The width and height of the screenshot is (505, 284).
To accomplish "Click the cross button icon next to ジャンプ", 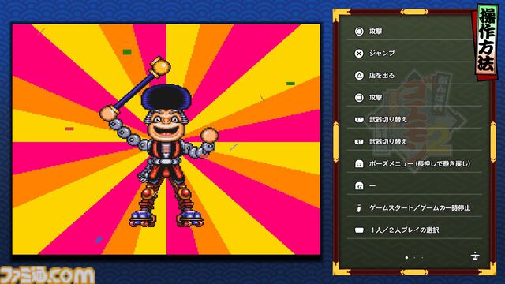I will pyautogui.click(x=359, y=54).
